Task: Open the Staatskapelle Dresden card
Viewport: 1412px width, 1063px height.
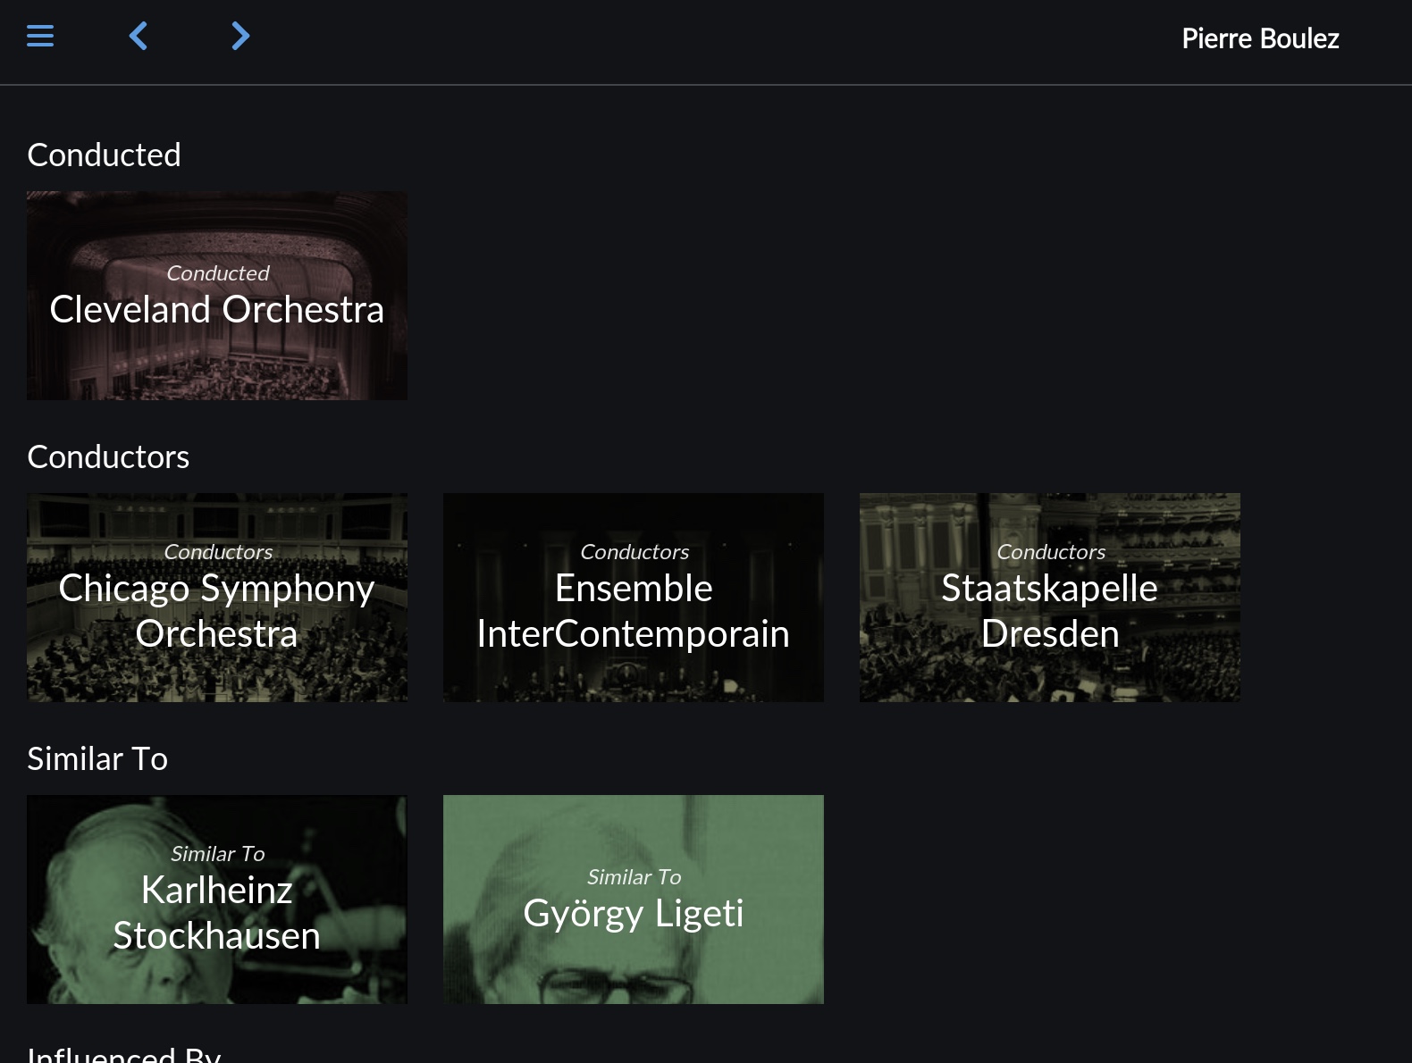Action: [x=1050, y=598]
